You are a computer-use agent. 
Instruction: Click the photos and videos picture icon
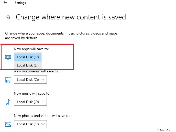click(x=8, y=124)
